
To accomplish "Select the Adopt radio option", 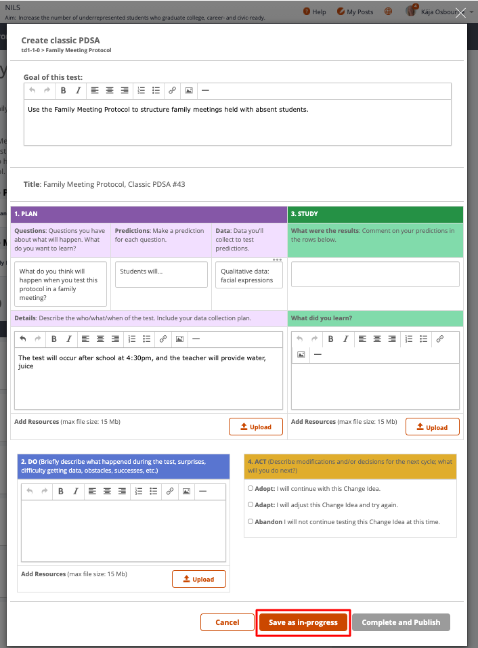I will pos(251,488).
